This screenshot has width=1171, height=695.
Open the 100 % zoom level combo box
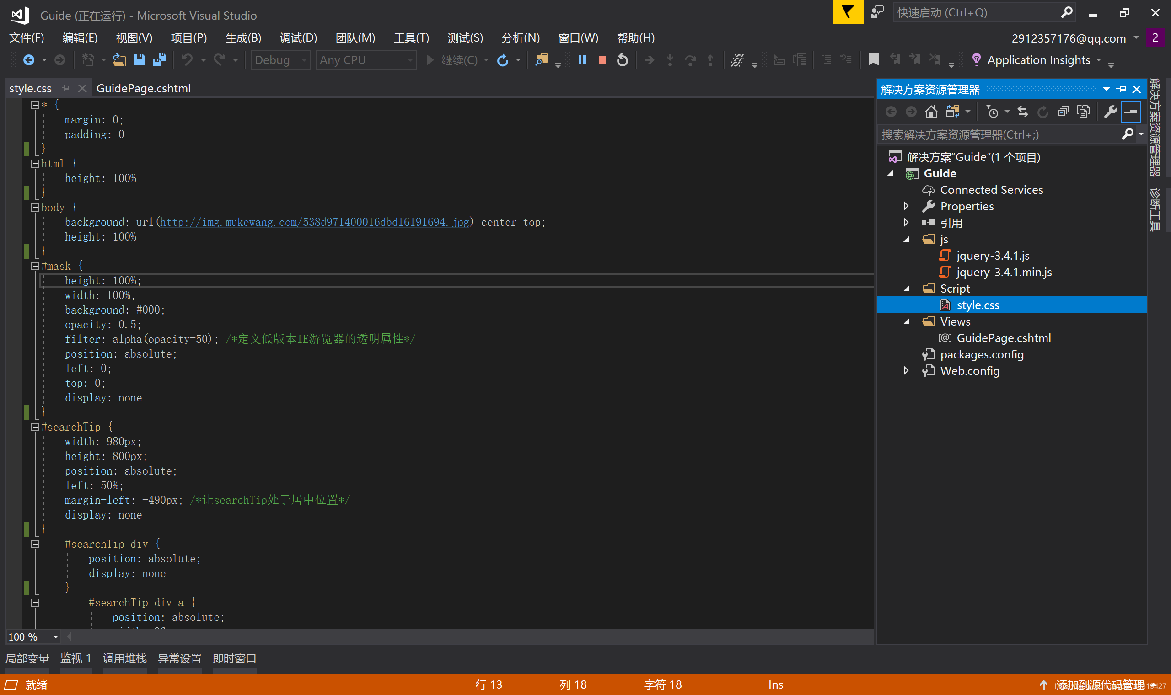55,636
